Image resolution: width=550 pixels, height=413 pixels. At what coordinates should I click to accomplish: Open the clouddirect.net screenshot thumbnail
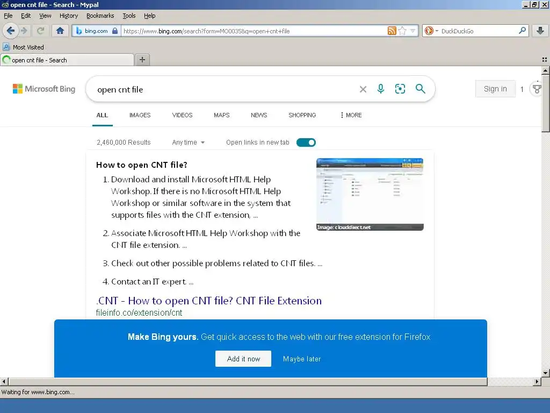tap(370, 194)
